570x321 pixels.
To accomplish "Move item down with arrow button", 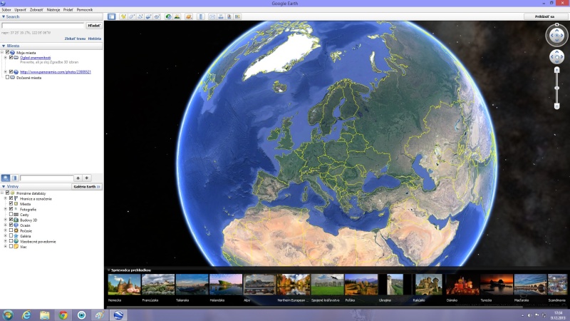I will click(86, 178).
